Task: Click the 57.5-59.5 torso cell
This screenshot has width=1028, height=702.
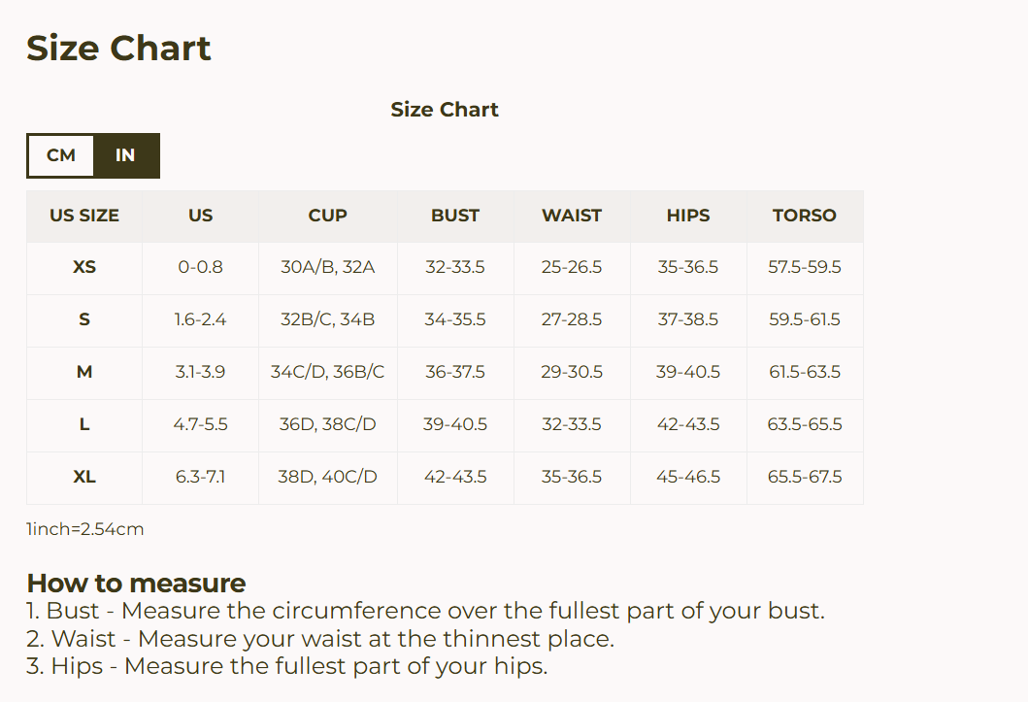Action: pos(805,267)
